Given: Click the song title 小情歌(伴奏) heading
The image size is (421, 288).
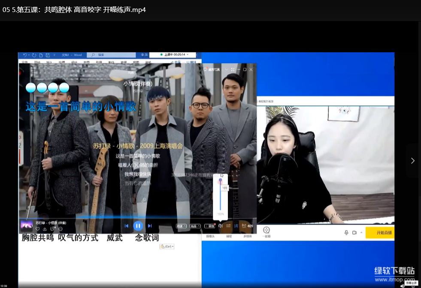Looking at the screenshot, I should [138, 84].
